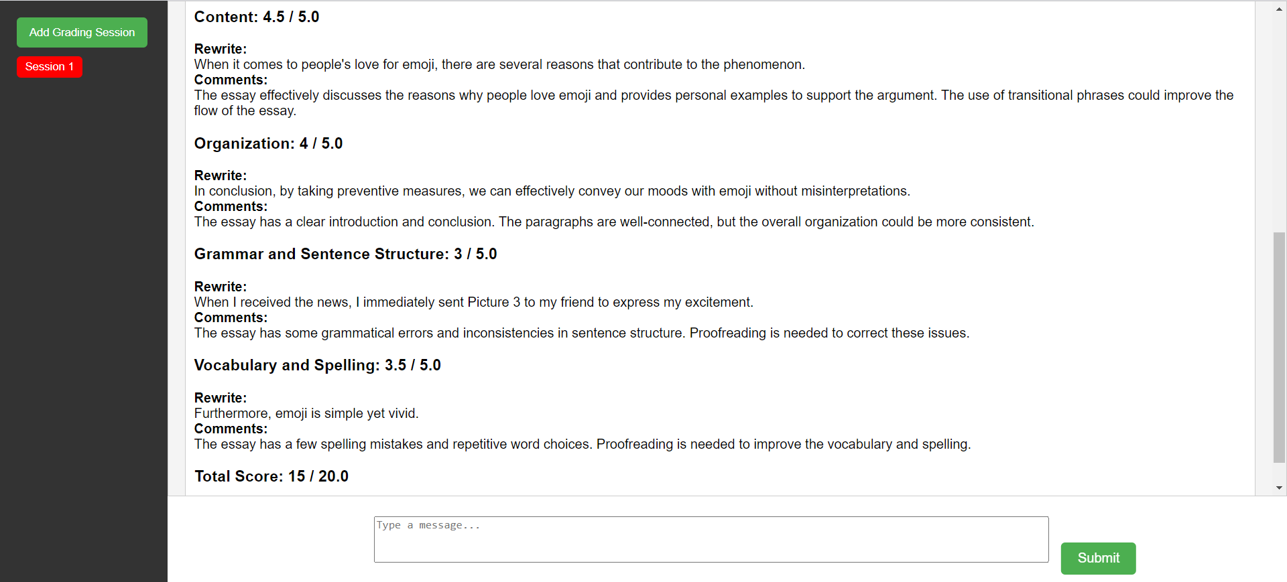This screenshot has width=1287, height=582.
Task: Click the 'Furthermore, emoji is simple' rewrite line
Action: coord(306,413)
